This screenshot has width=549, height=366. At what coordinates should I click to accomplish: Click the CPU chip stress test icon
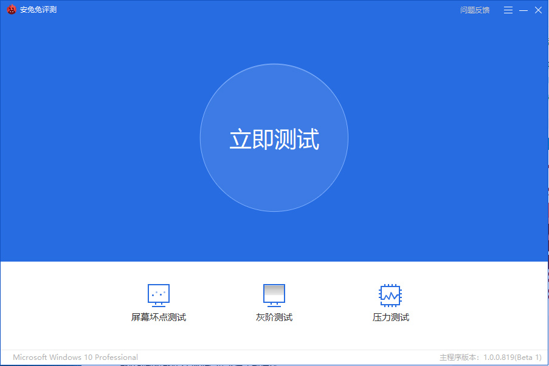389,294
